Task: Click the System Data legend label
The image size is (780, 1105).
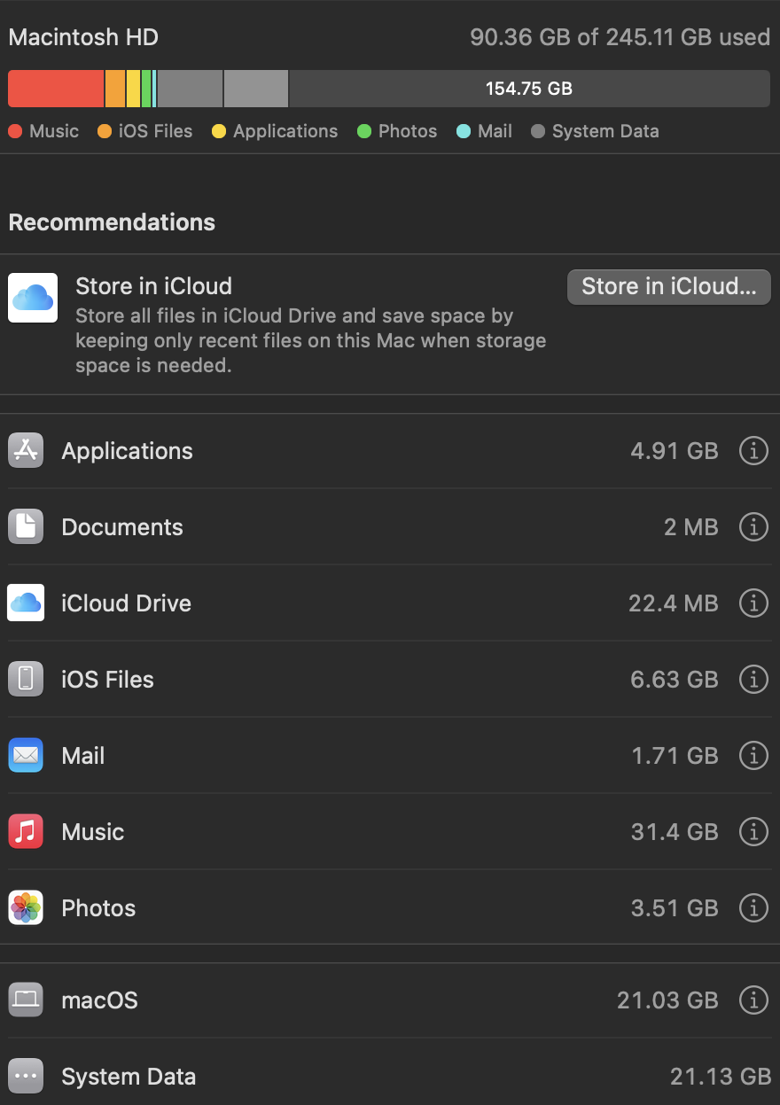Action: (x=604, y=131)
